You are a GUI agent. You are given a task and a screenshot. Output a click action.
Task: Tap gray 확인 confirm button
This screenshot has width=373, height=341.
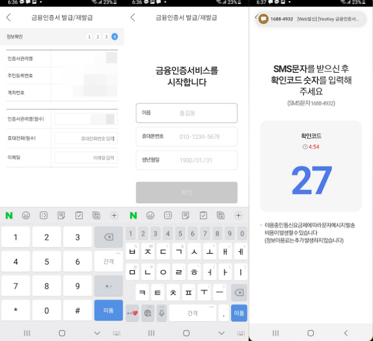click(x=186, y=192)
